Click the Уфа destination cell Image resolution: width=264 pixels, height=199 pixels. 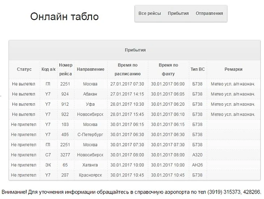click(90, 104)
